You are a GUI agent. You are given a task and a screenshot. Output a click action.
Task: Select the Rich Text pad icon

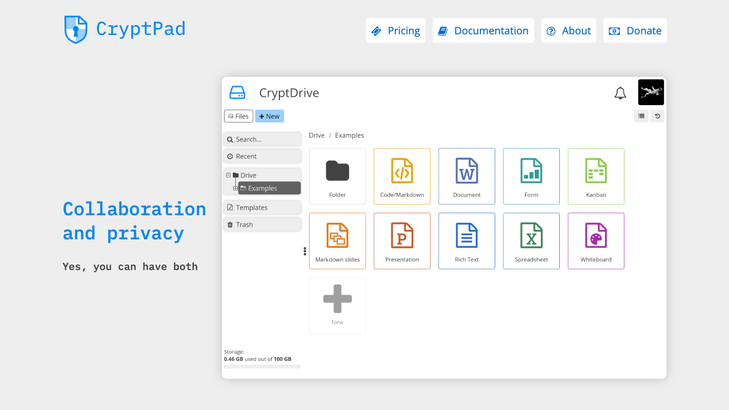(467, 241)
